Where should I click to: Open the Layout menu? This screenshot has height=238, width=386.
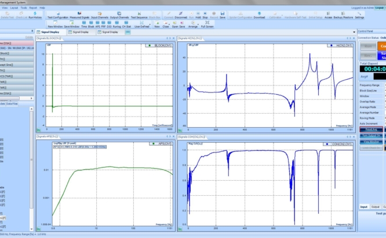[14, 8]
